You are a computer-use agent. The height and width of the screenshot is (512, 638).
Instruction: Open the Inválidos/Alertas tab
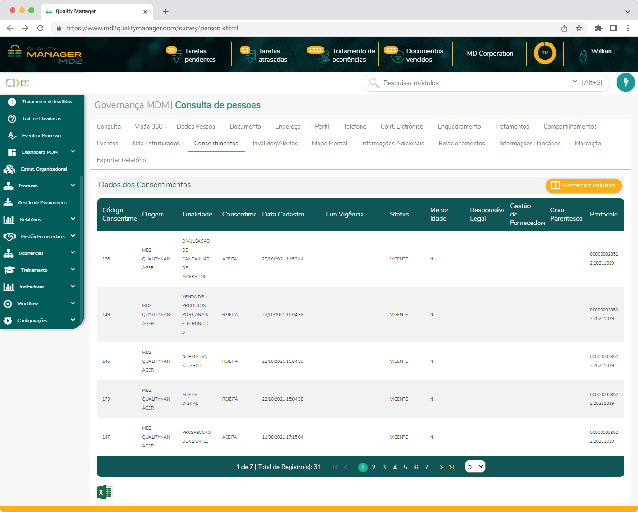click(275, 143)
